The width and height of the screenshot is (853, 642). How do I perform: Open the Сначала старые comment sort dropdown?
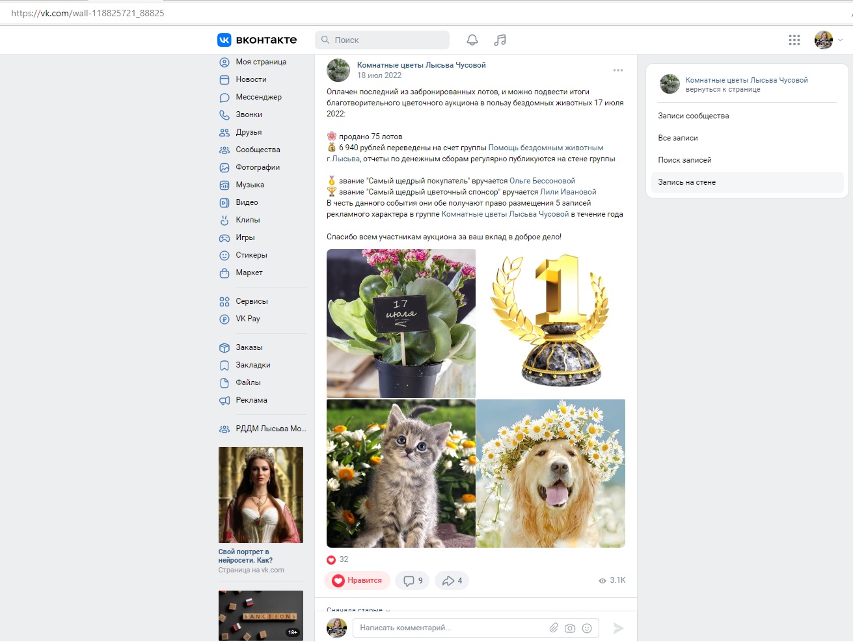point(359,609)
